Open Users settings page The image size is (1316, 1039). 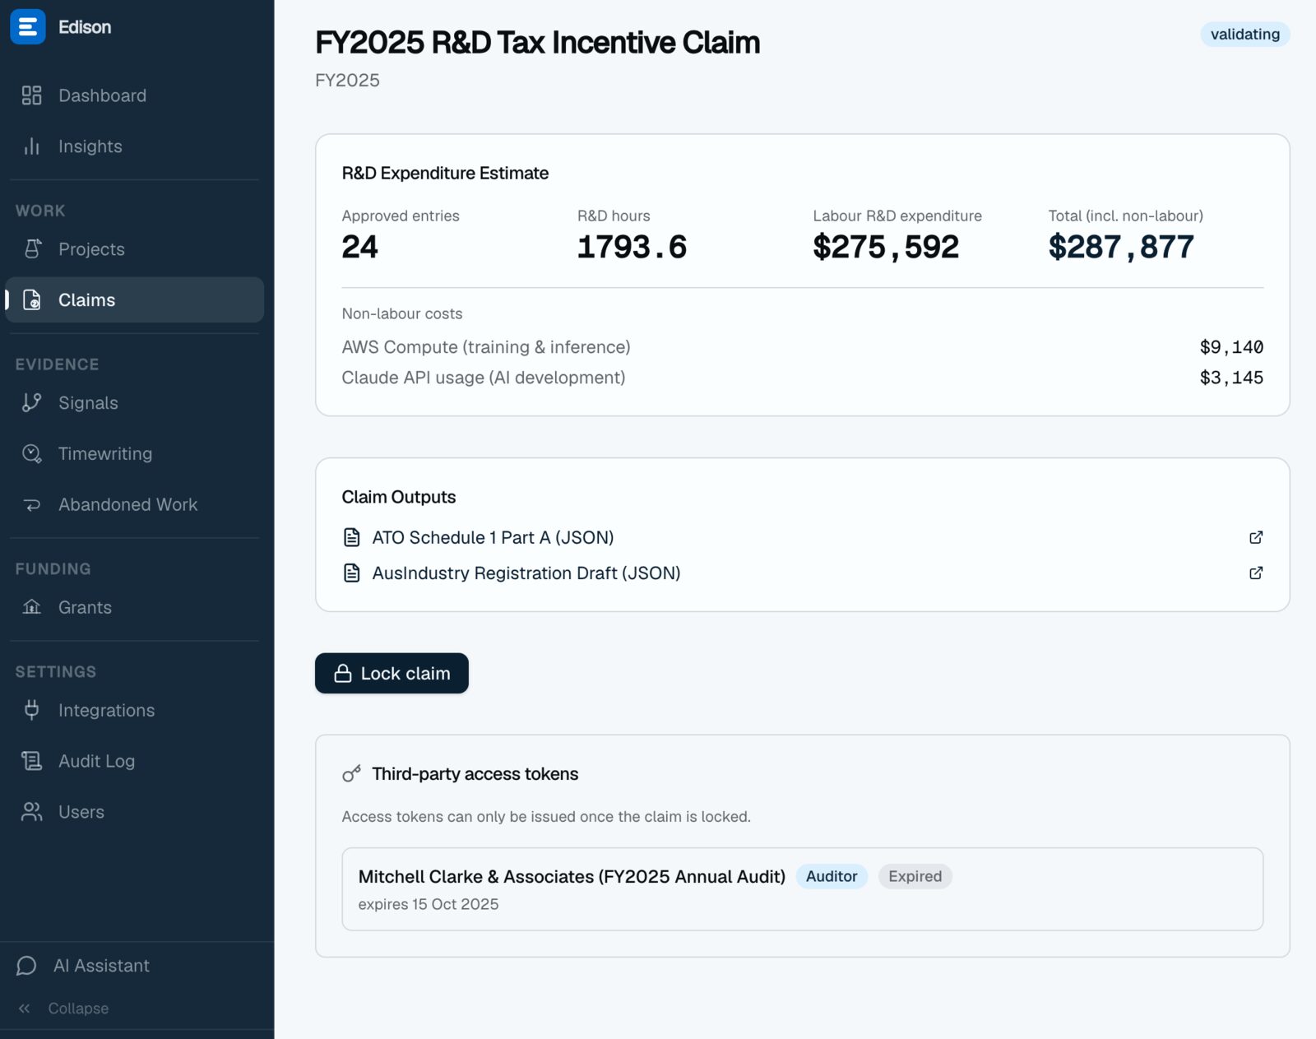[135, 812]
